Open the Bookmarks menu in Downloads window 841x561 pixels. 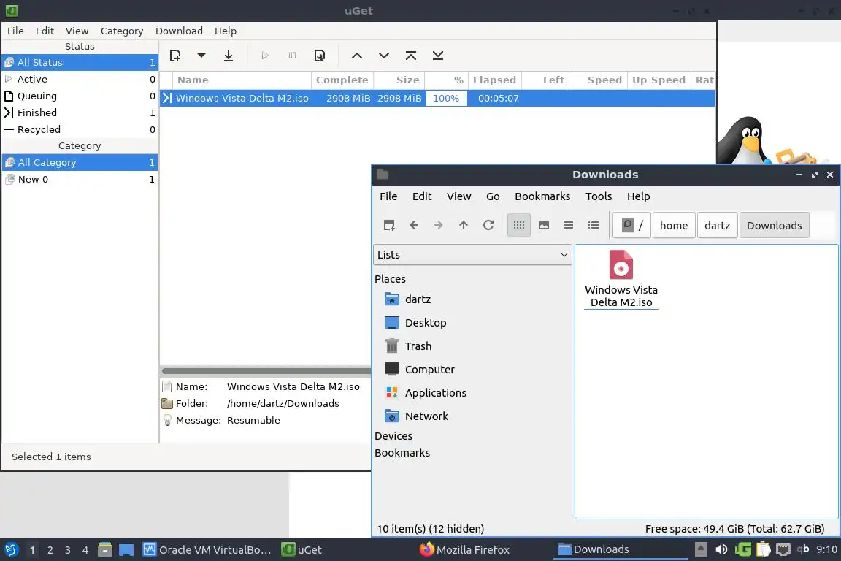click(542, 196)
